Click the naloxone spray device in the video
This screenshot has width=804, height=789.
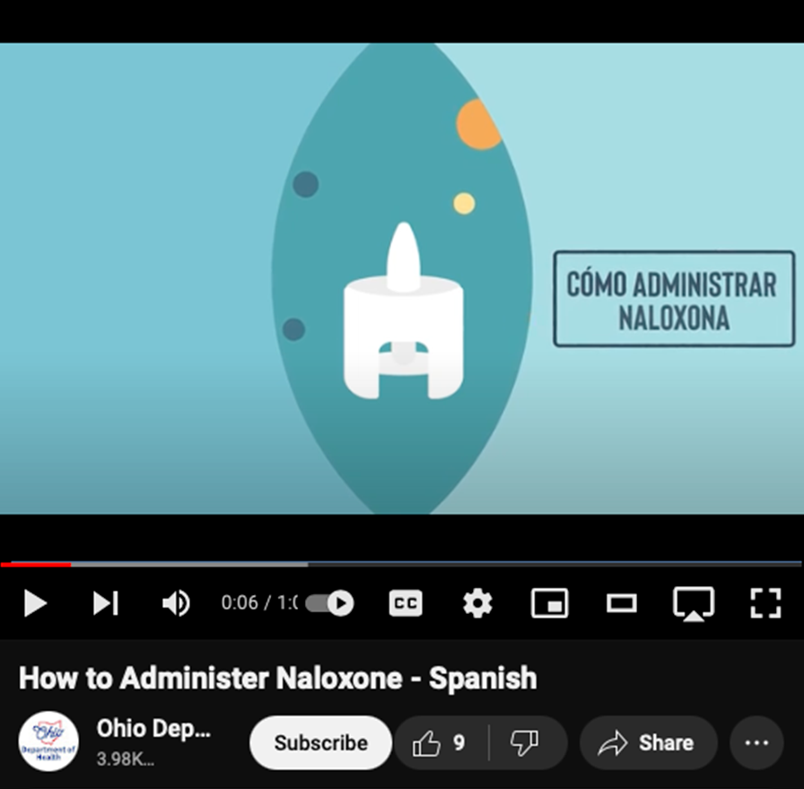point(403,311)
